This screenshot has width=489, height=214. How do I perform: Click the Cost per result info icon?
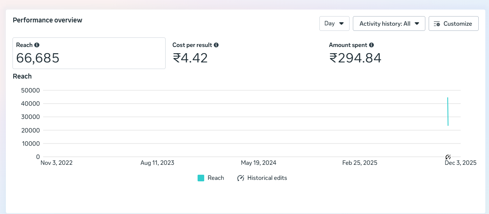[216, 45]
